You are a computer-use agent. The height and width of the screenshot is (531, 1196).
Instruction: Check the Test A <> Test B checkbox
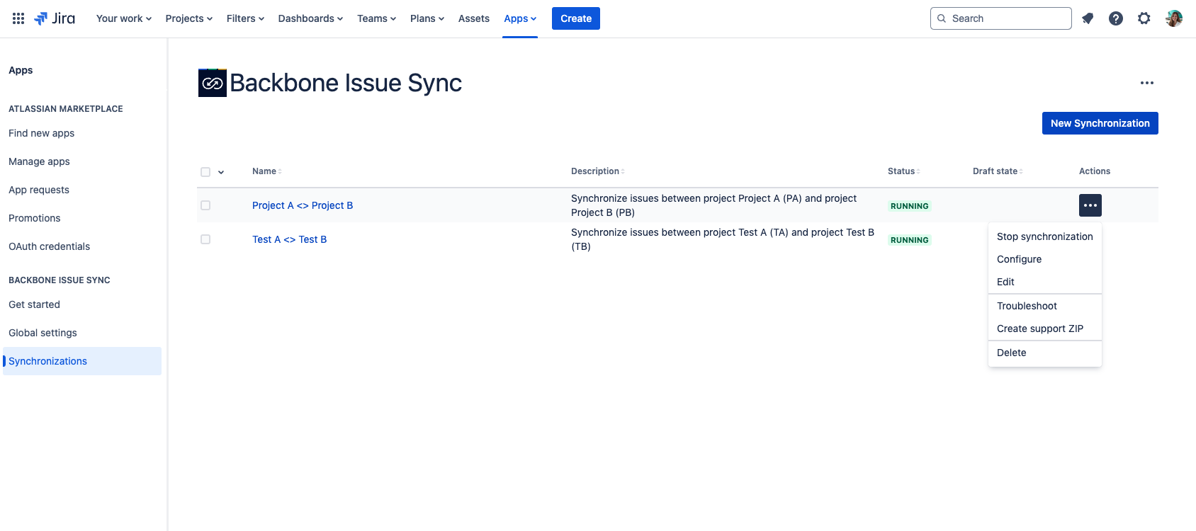(x=205, y=239)
